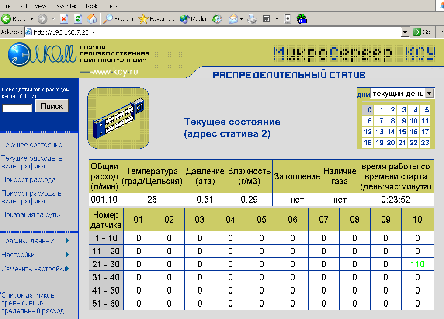Open 'Показания за сутки' link
The width and height of the screenshot is (444, 319).
tap(31, 215)
